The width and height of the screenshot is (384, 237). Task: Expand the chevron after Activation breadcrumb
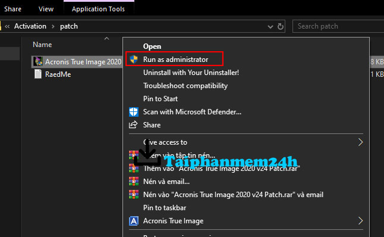point(53,26)
